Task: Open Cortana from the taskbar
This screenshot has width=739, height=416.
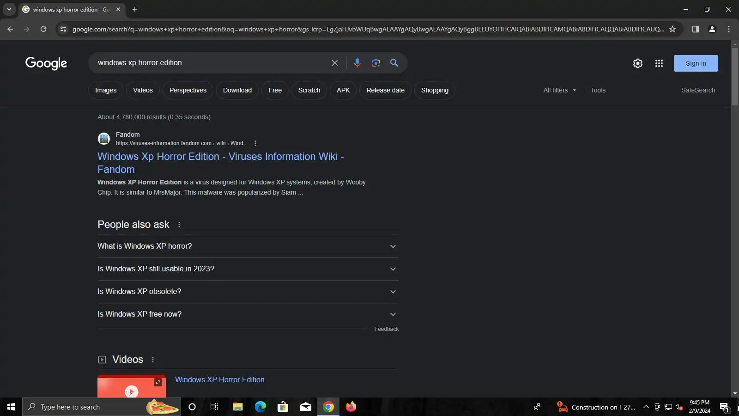Action: click(x=192, y=407)
